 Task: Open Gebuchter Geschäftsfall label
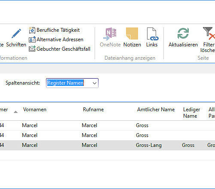coord(63,49)
